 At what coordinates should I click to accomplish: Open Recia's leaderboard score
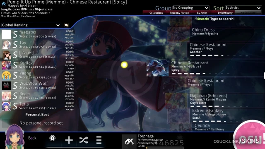pos(38,96)
